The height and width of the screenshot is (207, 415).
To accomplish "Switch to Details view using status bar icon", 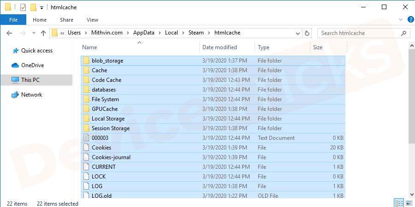I will point(398,203).
